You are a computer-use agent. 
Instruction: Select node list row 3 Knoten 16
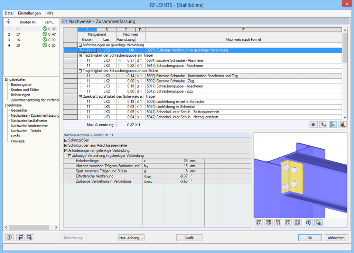pos(31,40)
